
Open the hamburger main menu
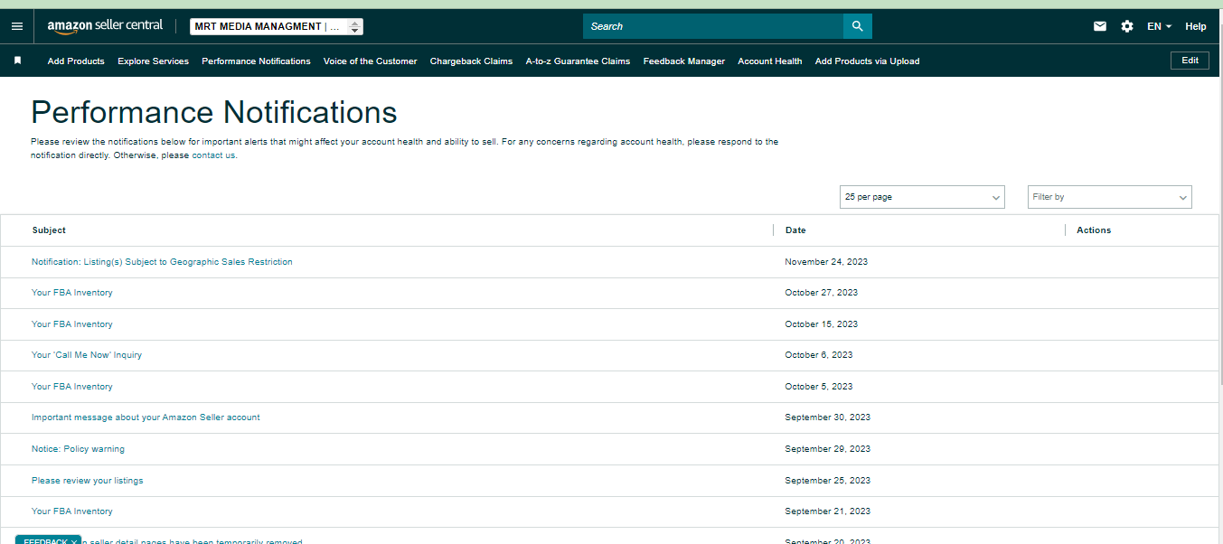[17, 26]
